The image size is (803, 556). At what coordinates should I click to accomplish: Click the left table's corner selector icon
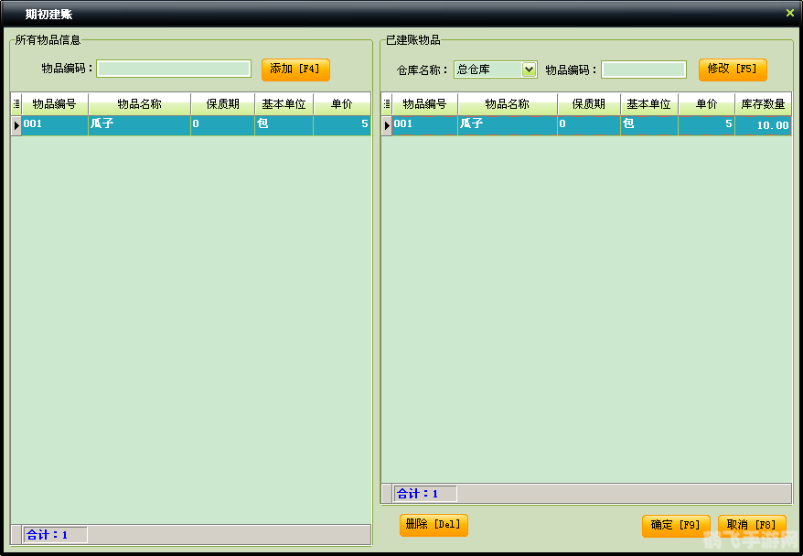[16, 103]
